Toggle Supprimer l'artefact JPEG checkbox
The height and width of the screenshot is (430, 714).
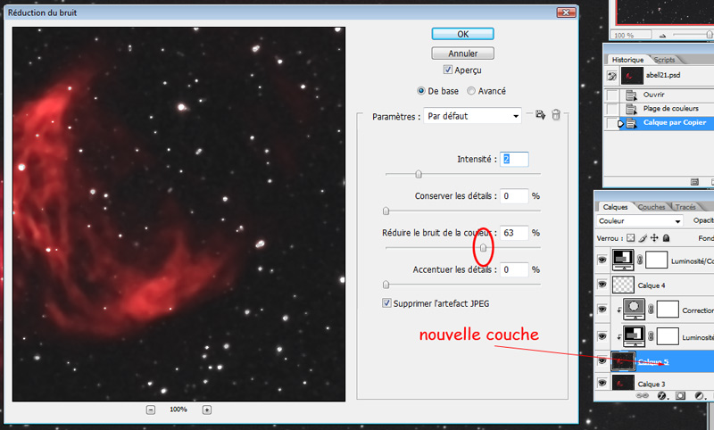[x=386, y=303]
